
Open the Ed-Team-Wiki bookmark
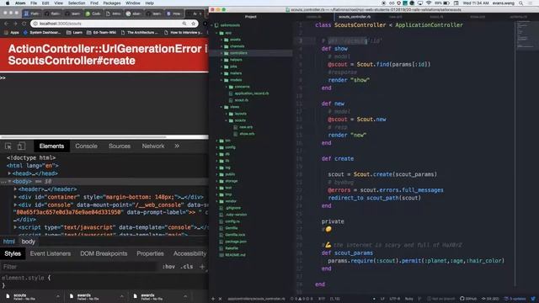point(101,32)
